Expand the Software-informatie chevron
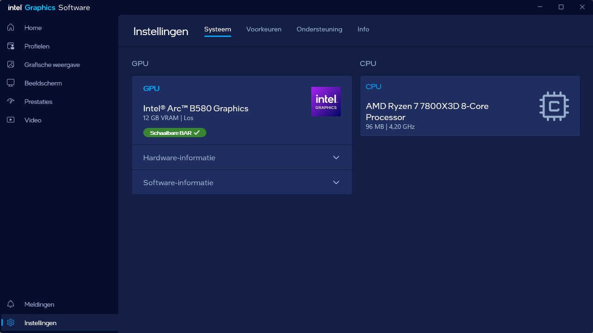The height and width of the screenshot is (333, 593). tap(336, 182)
